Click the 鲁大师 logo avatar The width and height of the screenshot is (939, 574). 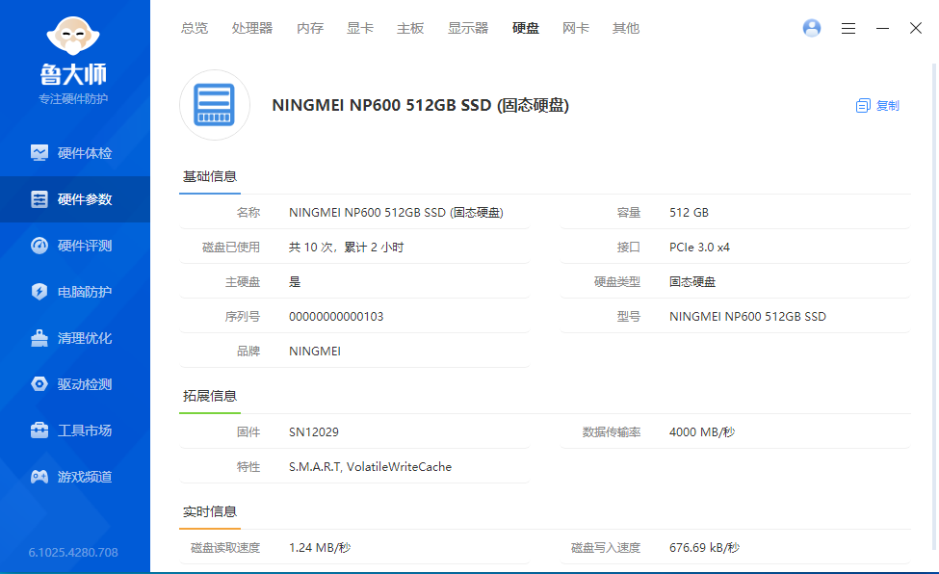pyautogui.click(x=73, y=35)
